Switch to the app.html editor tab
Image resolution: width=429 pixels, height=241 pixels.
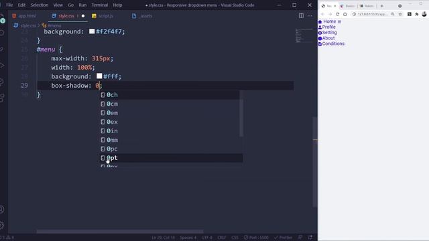pyautogui.click(x=24, y=16)
